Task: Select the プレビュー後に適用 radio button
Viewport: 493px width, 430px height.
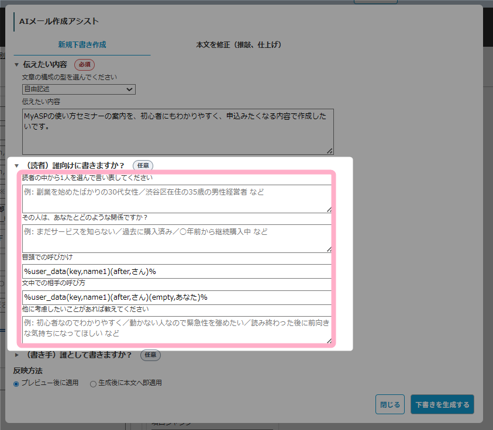Action: (x=16, y=384)
